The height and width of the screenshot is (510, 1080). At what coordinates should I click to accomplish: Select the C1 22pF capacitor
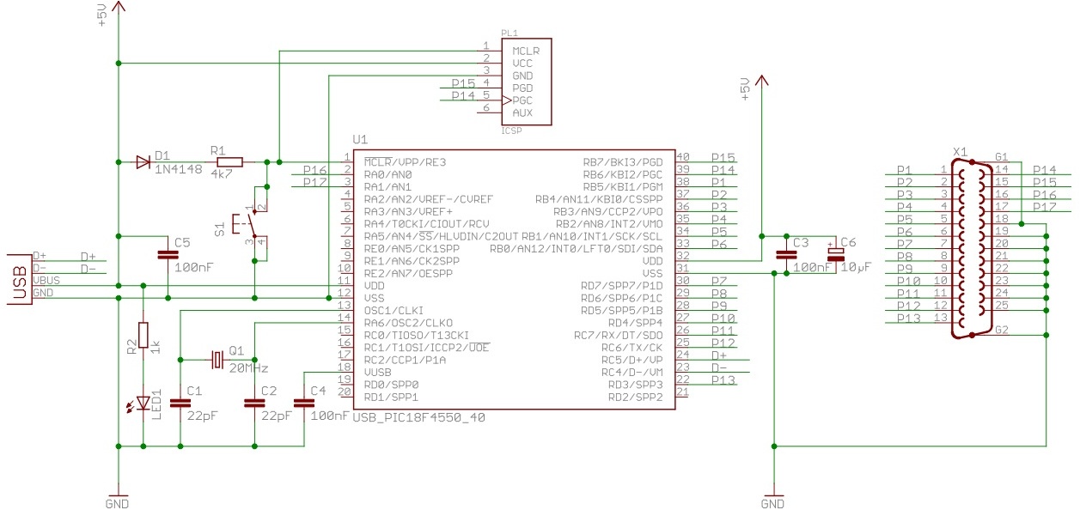click(180, 402)
